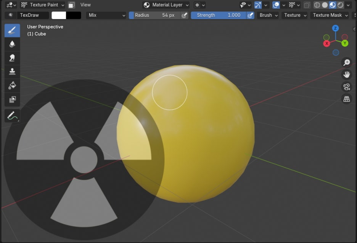Viewport: 357px width, 243px height.
Task: Select material preview viewport shading
Action: (x=333, y=5)
